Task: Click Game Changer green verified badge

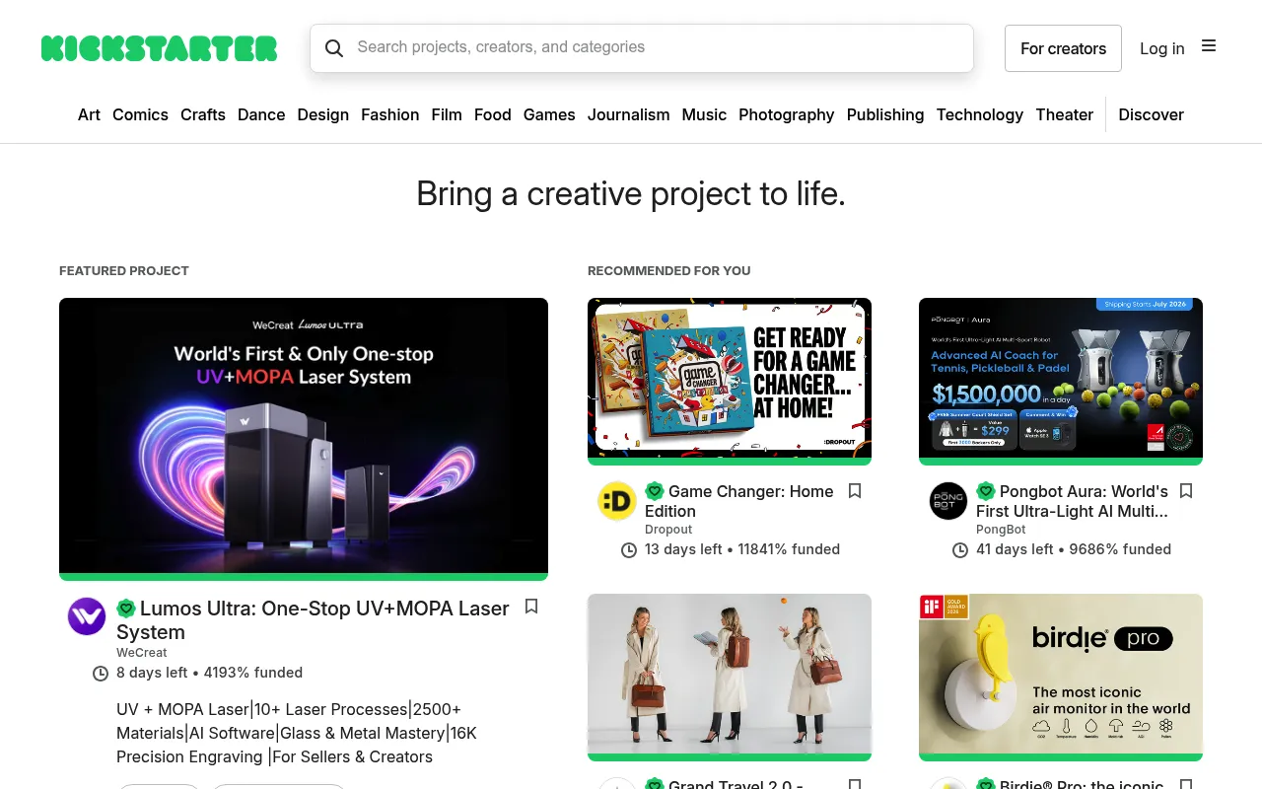Action: click(x=655, y=491)
